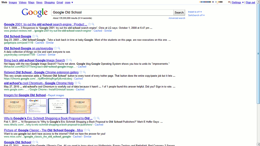Image resolution: width=260 pixels, height=146 pixels.
Task: Preview the bottom 'Google Old School' result
Action: click(37, 142)
